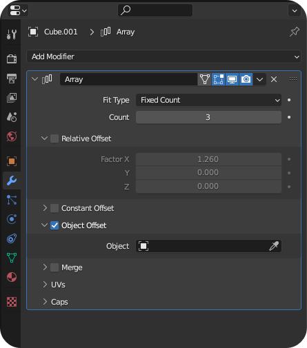The image size is (307, 348).
Task: Open the Scene properties tab
Action: click(x=12, y=117)
